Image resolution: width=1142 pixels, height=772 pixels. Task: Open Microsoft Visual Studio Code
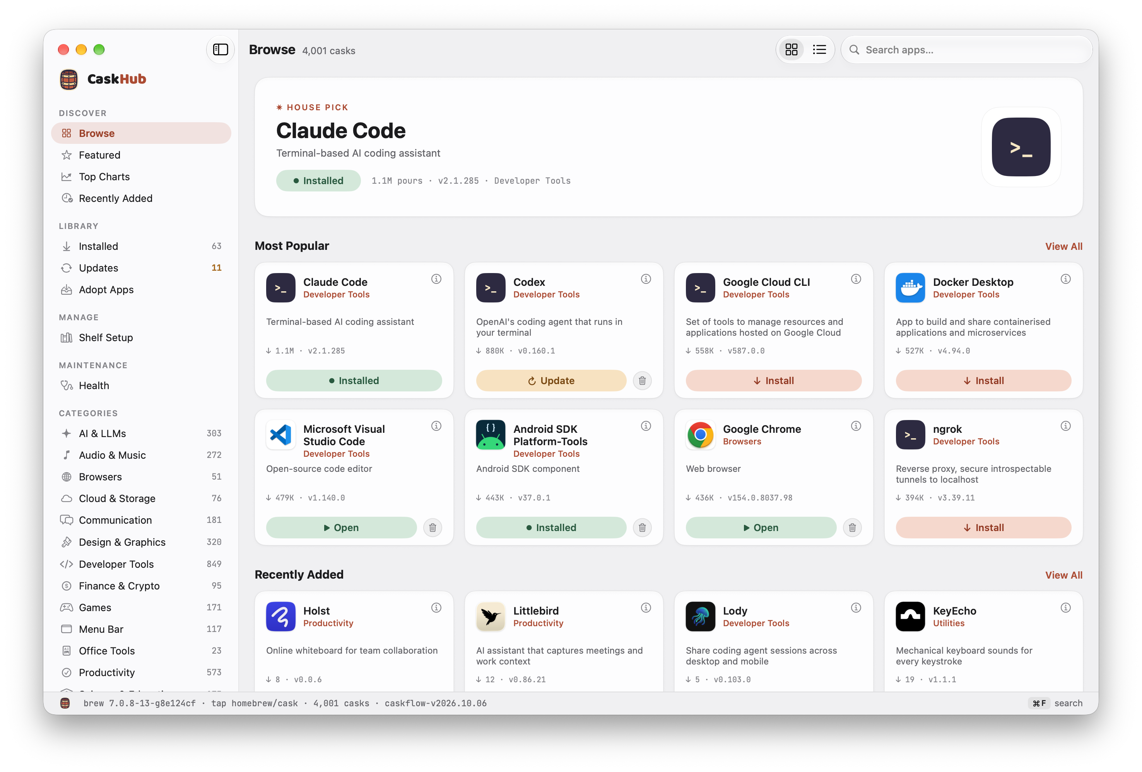click(341, 528)
